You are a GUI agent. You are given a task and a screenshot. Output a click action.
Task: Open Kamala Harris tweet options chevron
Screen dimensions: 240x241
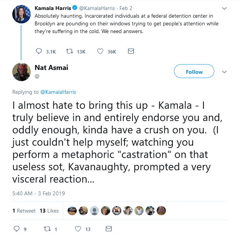(x=225, y=8)
